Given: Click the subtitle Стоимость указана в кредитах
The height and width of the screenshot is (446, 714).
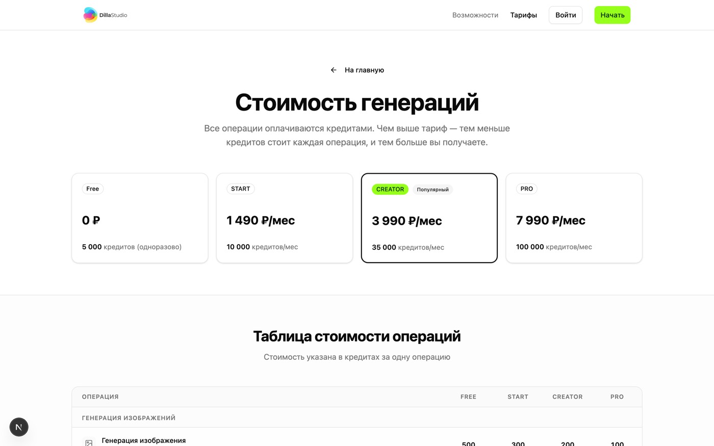Looking at the screenshot, I should 357,357.
